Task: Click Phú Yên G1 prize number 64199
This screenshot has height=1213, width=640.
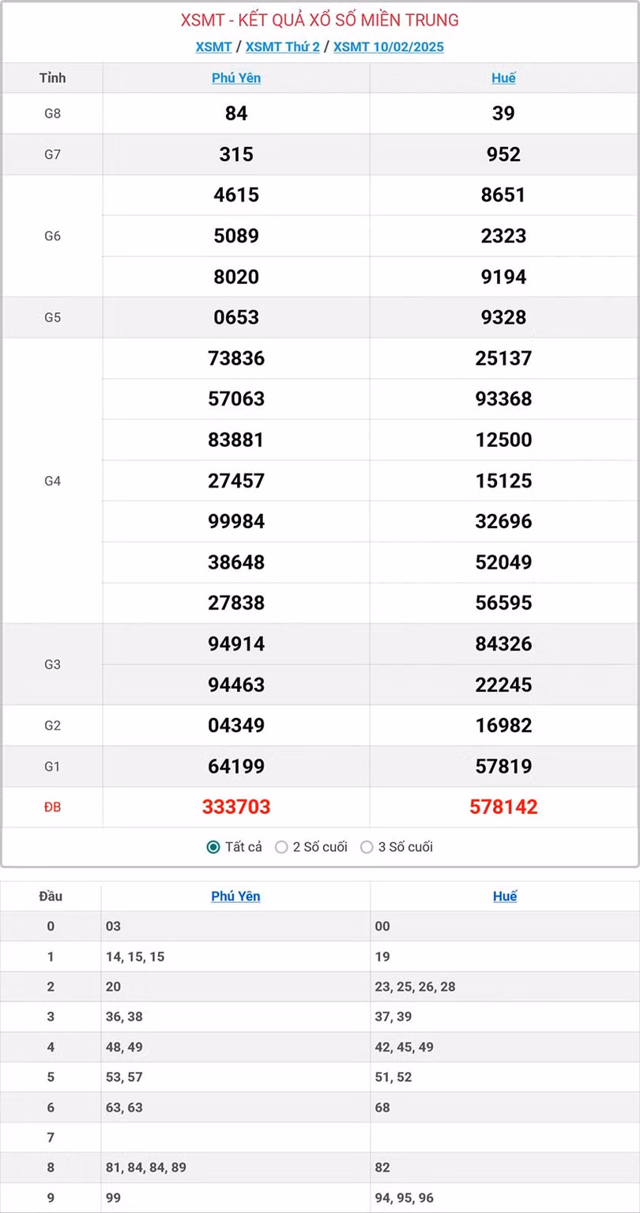Action: coord(236,766)
